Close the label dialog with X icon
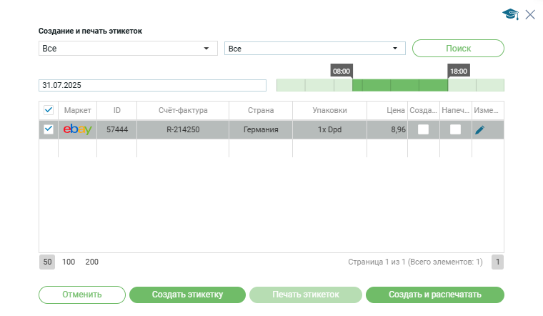The height and width of the screenshot is (316, 543). tap(530, 14)
